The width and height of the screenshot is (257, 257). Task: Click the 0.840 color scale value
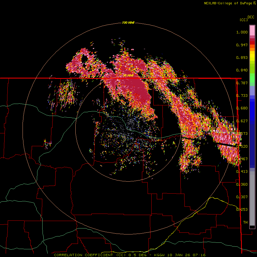tap(242, 70)
